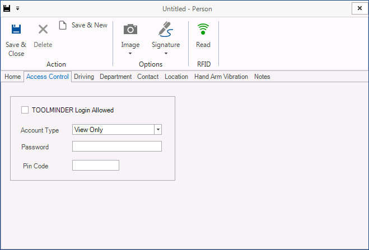The image size is (369, 250).
Task: Click the Untitled - Person title text
Action: coord(187,9)
